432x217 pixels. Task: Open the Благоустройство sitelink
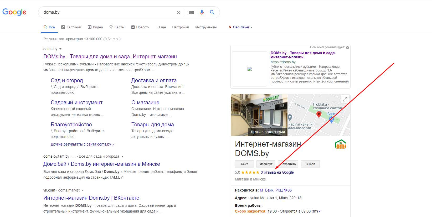coord(71,125)
